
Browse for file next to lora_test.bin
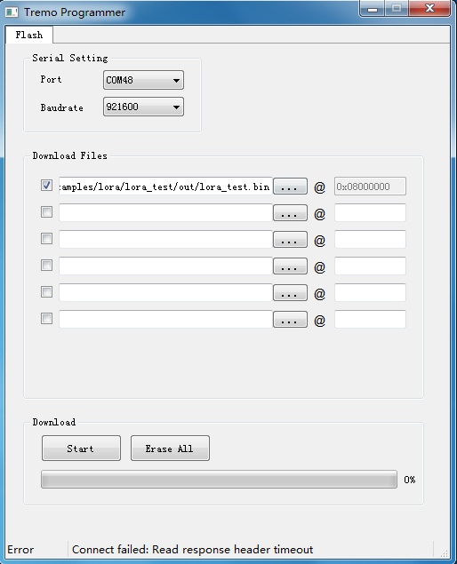tap(290, 187)
